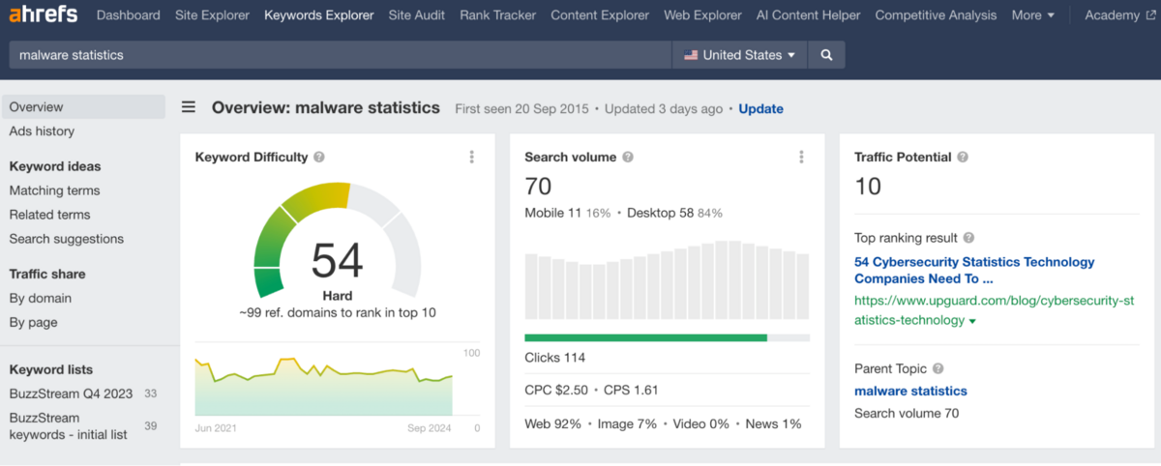Click the search volume bar chart

pos(667,280)
